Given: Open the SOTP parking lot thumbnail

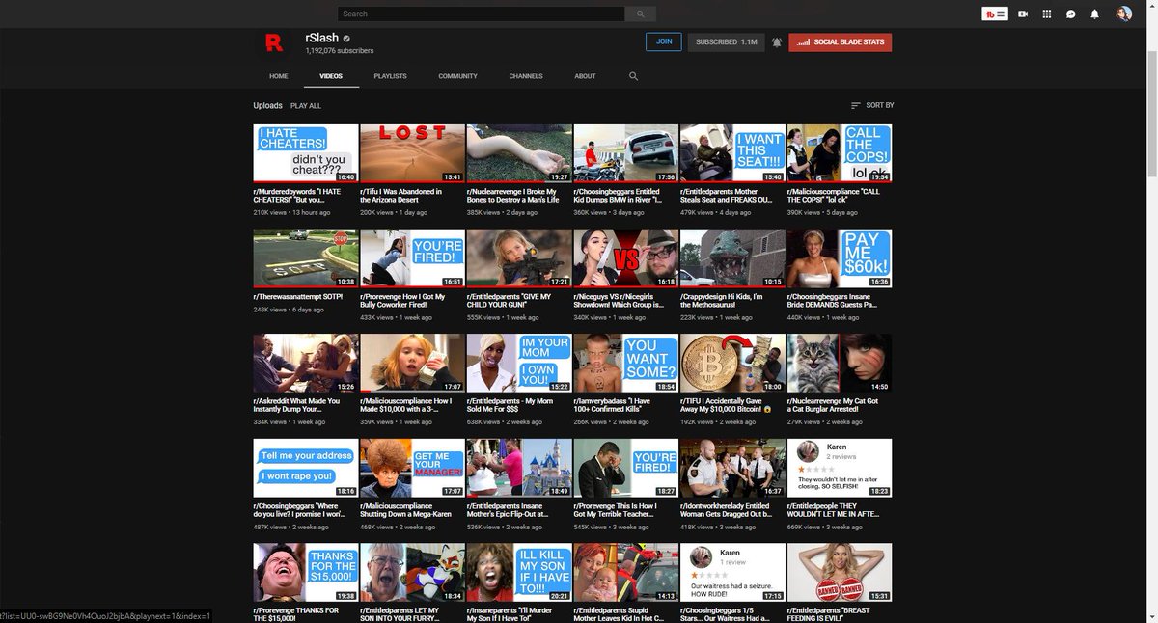Looking at the screenshot, I should click(x=306, y=258).
